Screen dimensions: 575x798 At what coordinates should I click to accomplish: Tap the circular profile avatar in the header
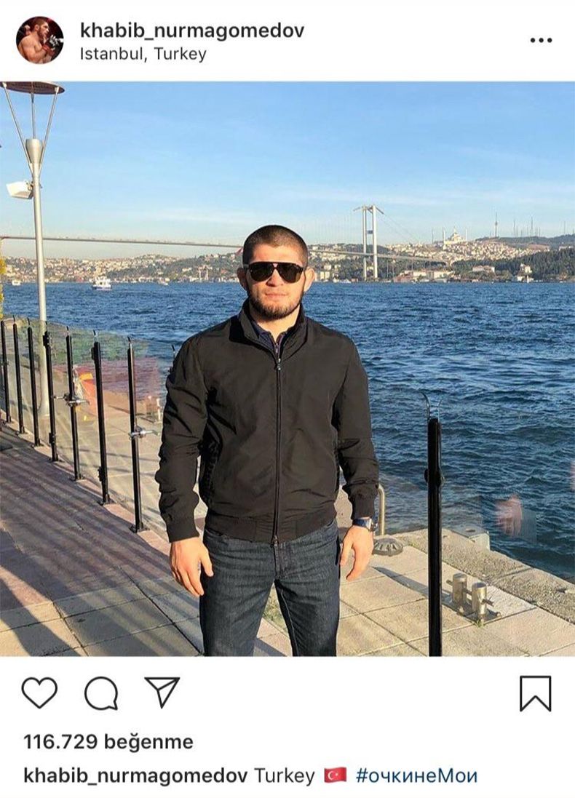pos(40,40)
